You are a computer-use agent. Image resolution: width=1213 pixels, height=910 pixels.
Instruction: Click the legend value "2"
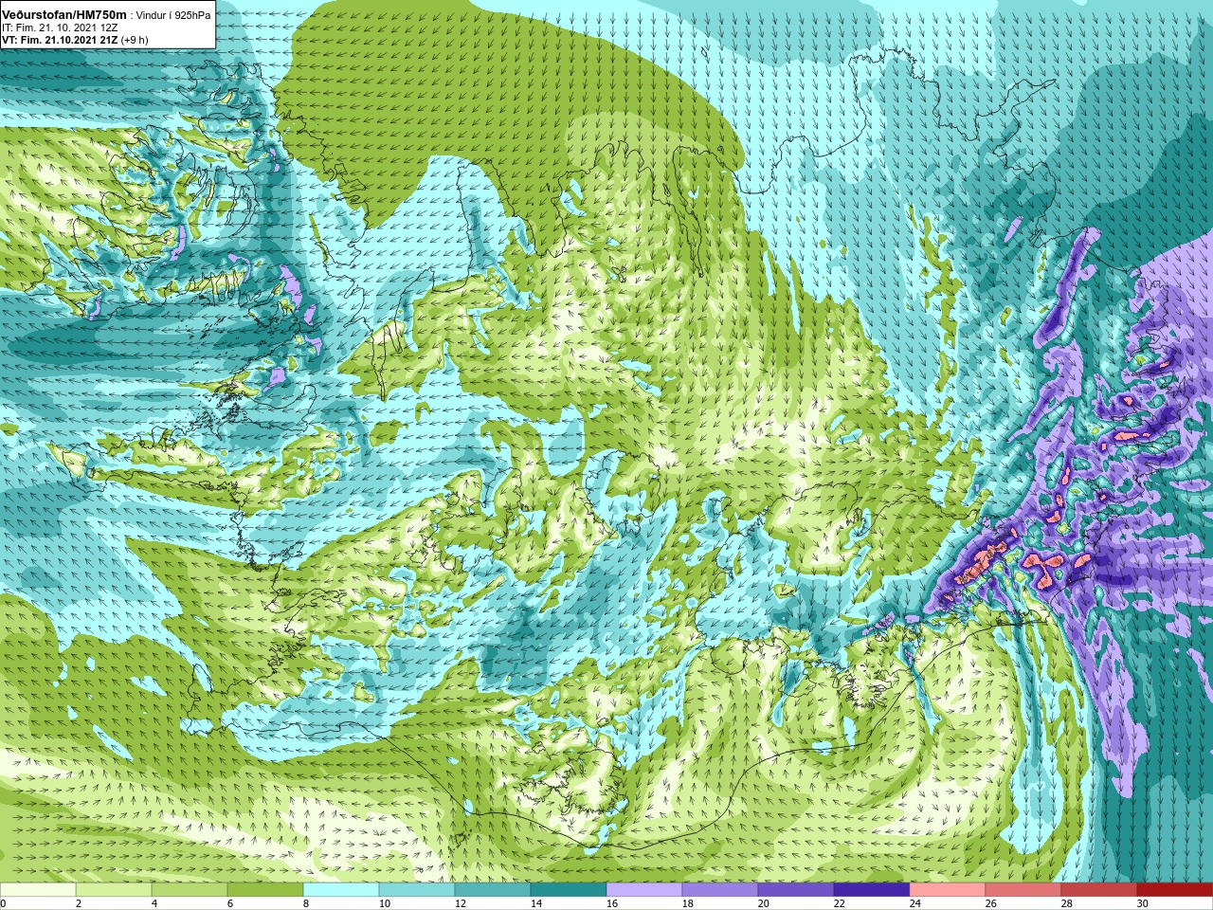click(x=79, y=903)
